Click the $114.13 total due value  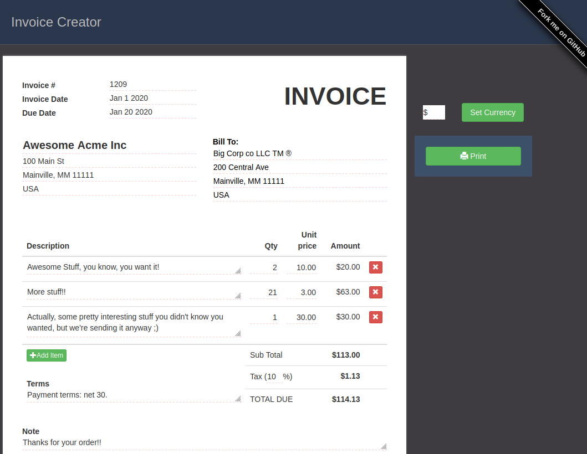pos(346,399)
